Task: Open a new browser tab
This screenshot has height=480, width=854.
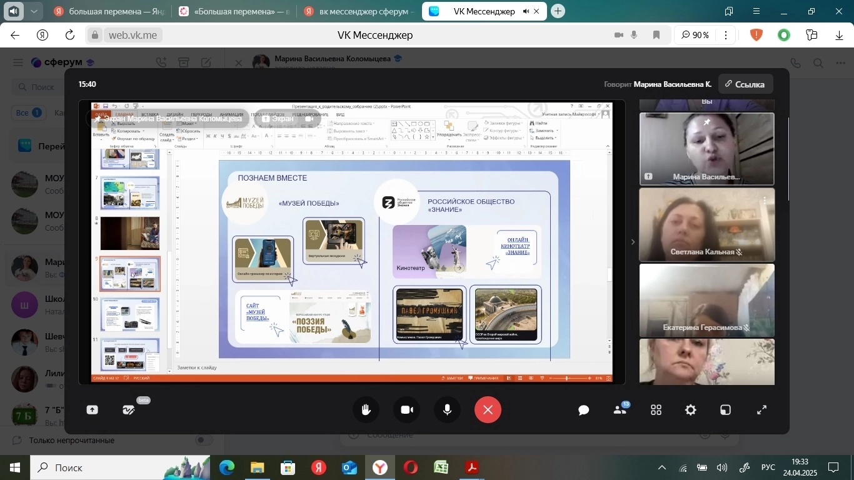Action: pos(558,11)
